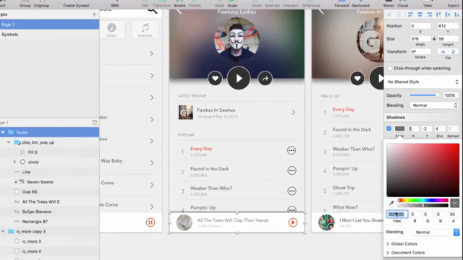Viewport: 463px width, 260px height.
Task: Toggle the shadow enabled checkbox
Action: coord(389,129)
